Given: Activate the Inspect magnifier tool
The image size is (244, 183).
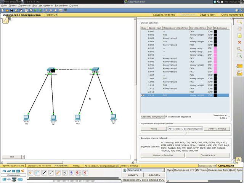Looking at the screenshot, I should [239, 49].
